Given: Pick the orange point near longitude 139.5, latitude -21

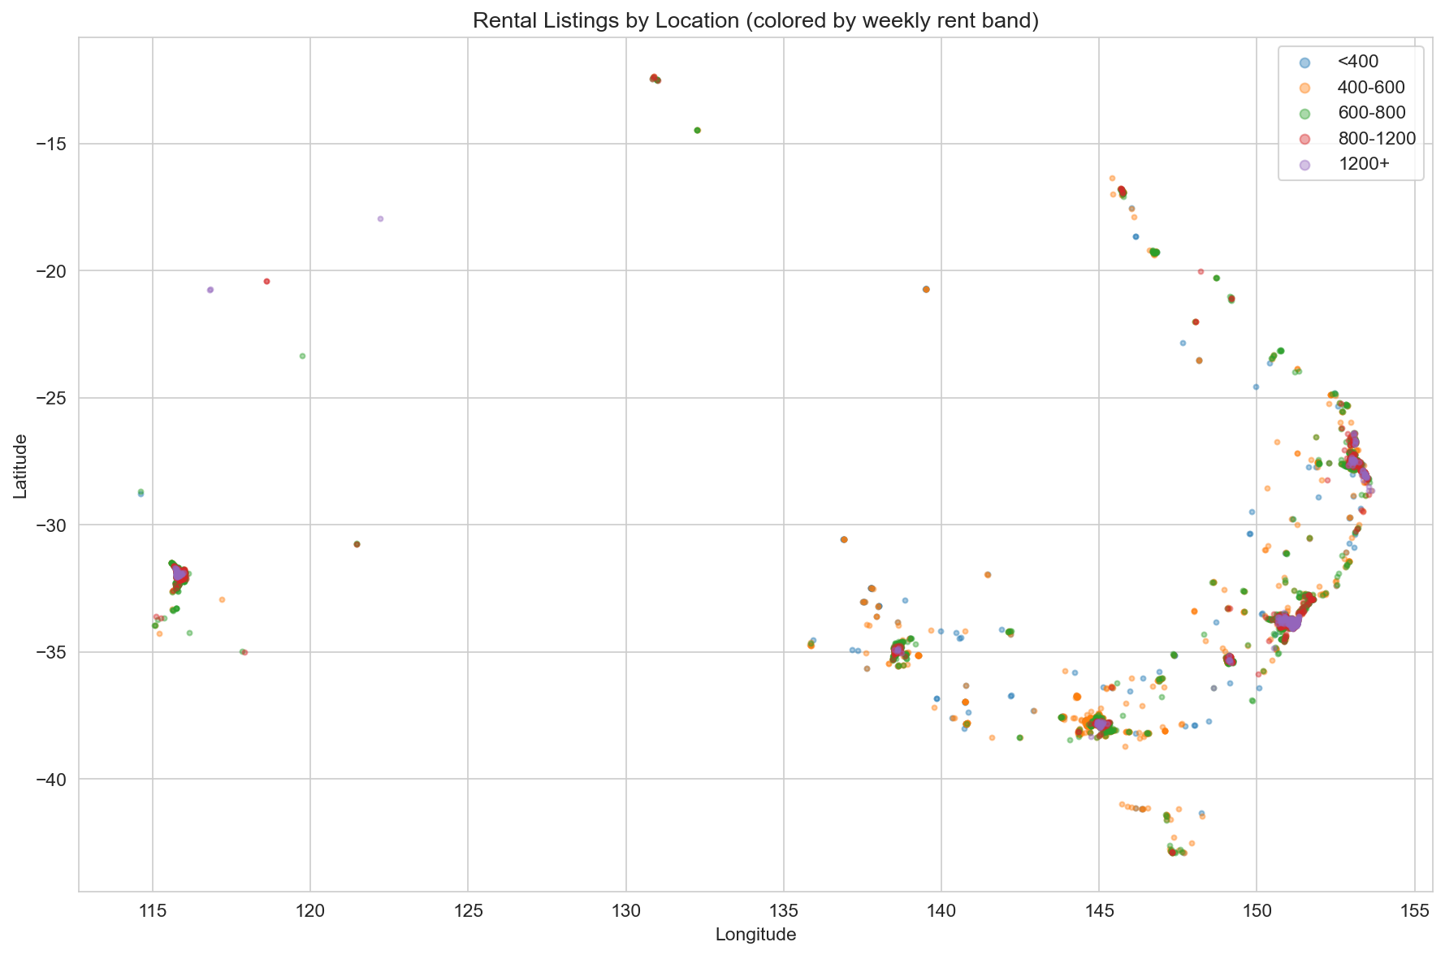Looking at the screenshot, I should [926, 289].
